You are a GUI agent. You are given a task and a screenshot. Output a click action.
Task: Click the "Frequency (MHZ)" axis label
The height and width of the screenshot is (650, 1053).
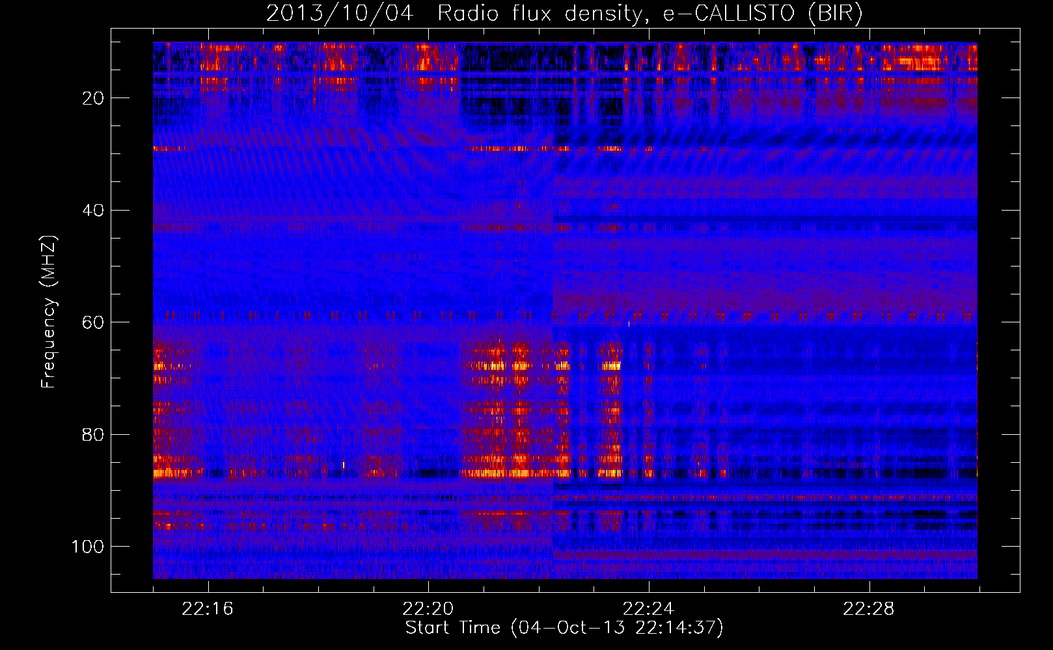[49, 311]
